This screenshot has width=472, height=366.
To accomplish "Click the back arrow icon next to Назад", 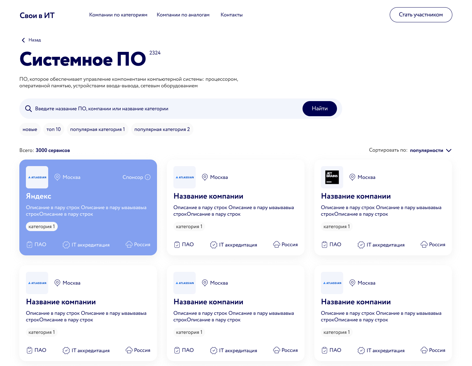I will coord(23,40).
